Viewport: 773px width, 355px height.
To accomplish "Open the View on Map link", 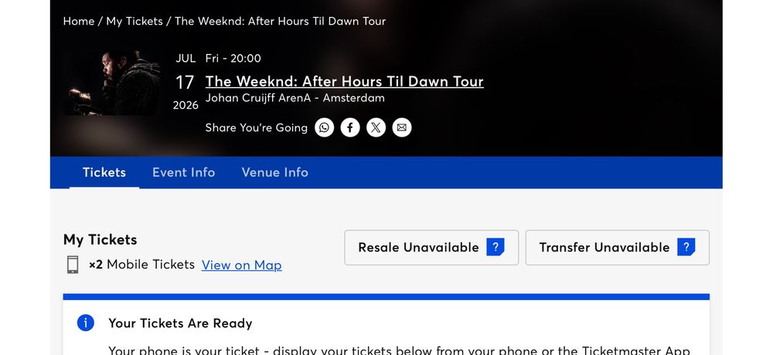I will click(x=241, y=265).
